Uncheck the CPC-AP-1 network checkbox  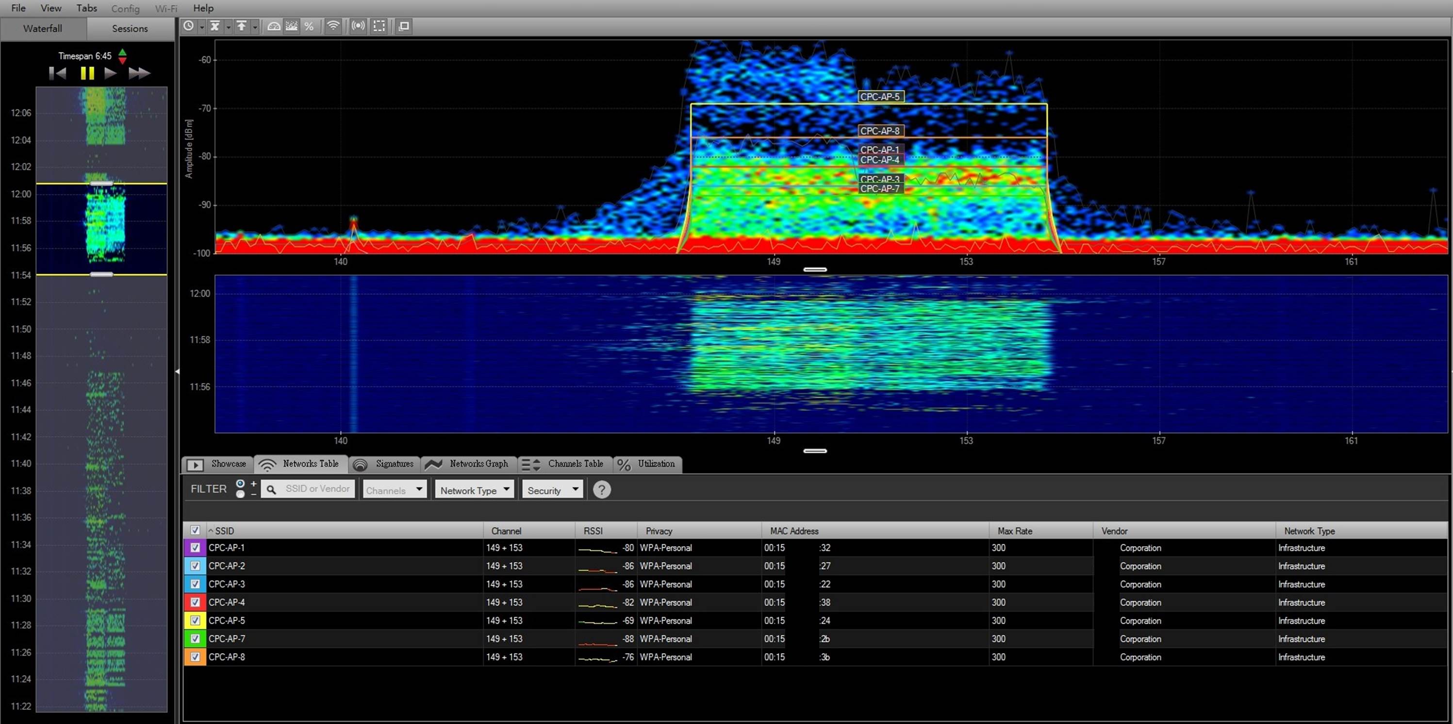195,547
